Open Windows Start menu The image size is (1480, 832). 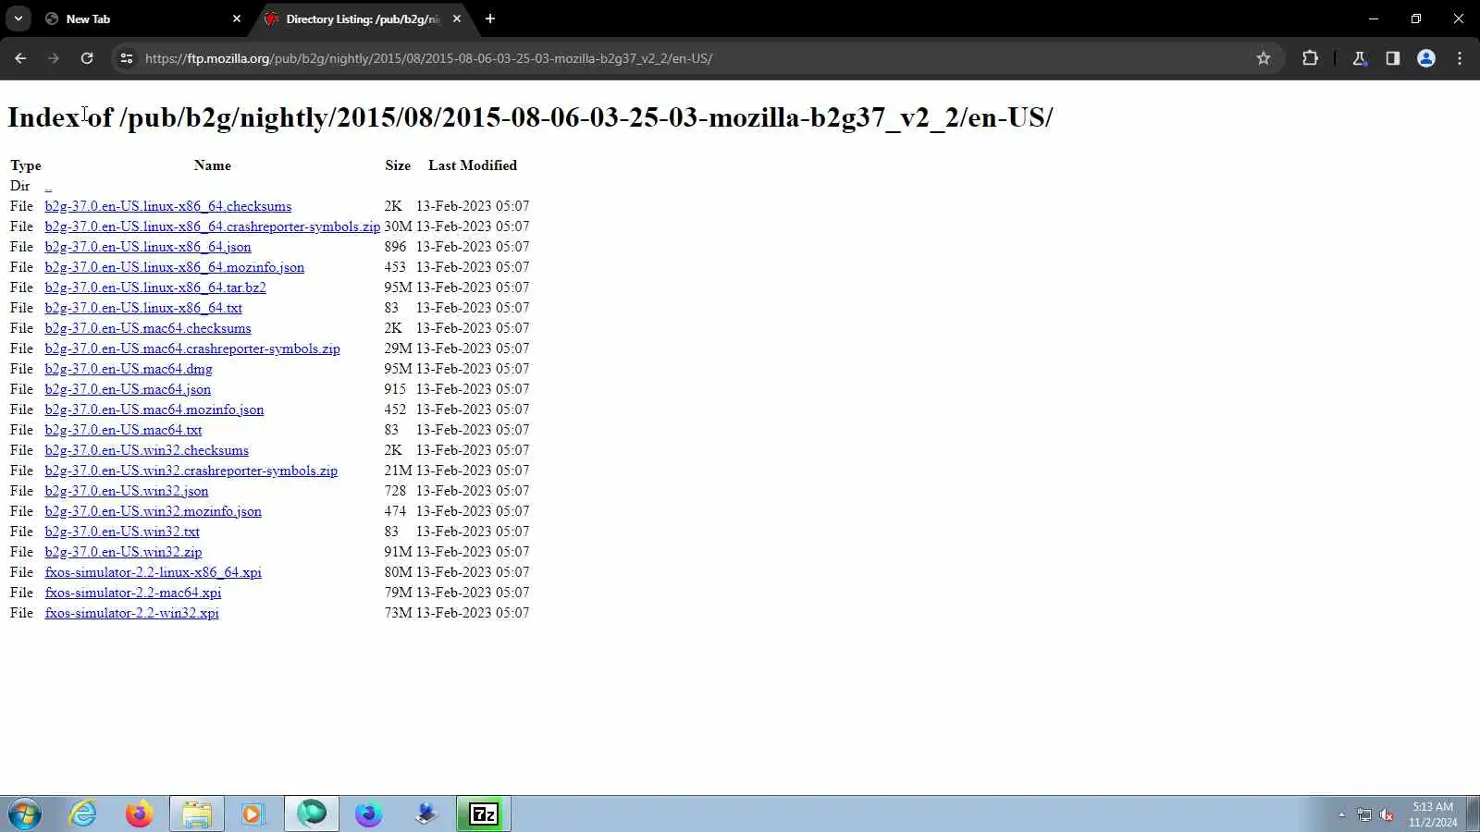pyautogui.click(x=25, y=814)
